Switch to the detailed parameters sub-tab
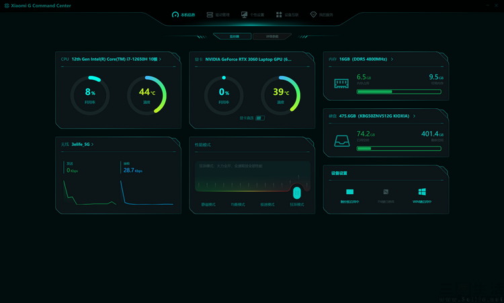This screenshot has width=504, height=303. (x=272, y=36)
